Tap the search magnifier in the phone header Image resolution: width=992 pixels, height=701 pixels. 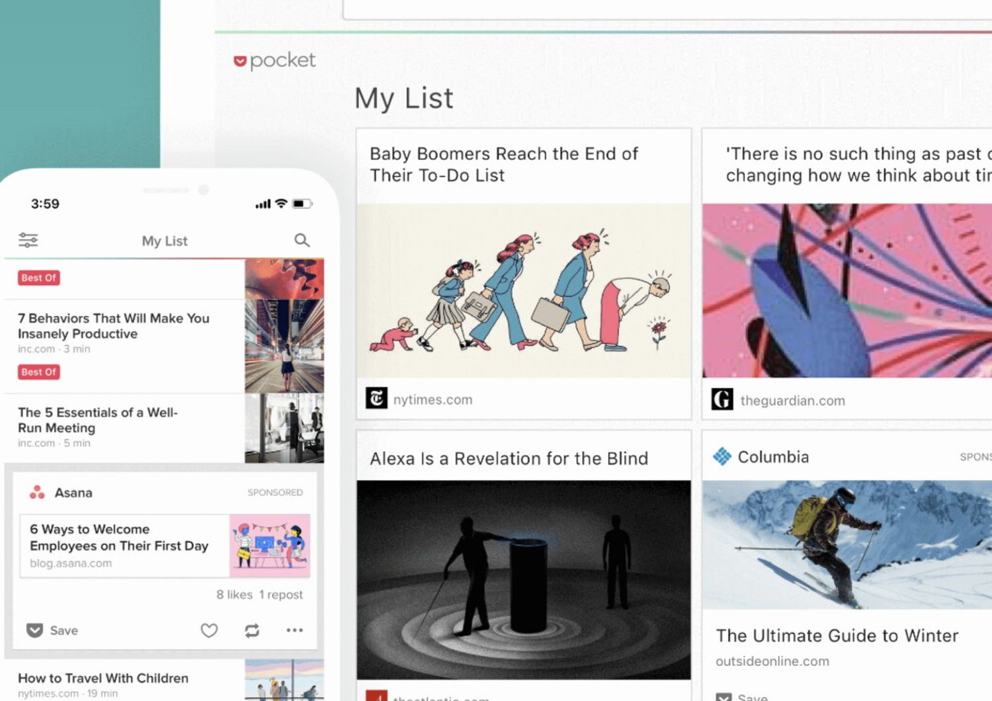[x=302, y=240]
